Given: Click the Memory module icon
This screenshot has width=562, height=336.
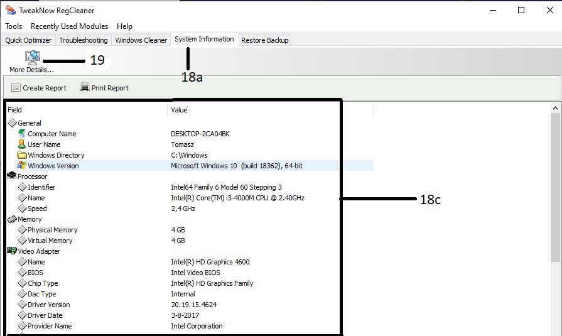Looking at the screenshot, I should [12, 219].
